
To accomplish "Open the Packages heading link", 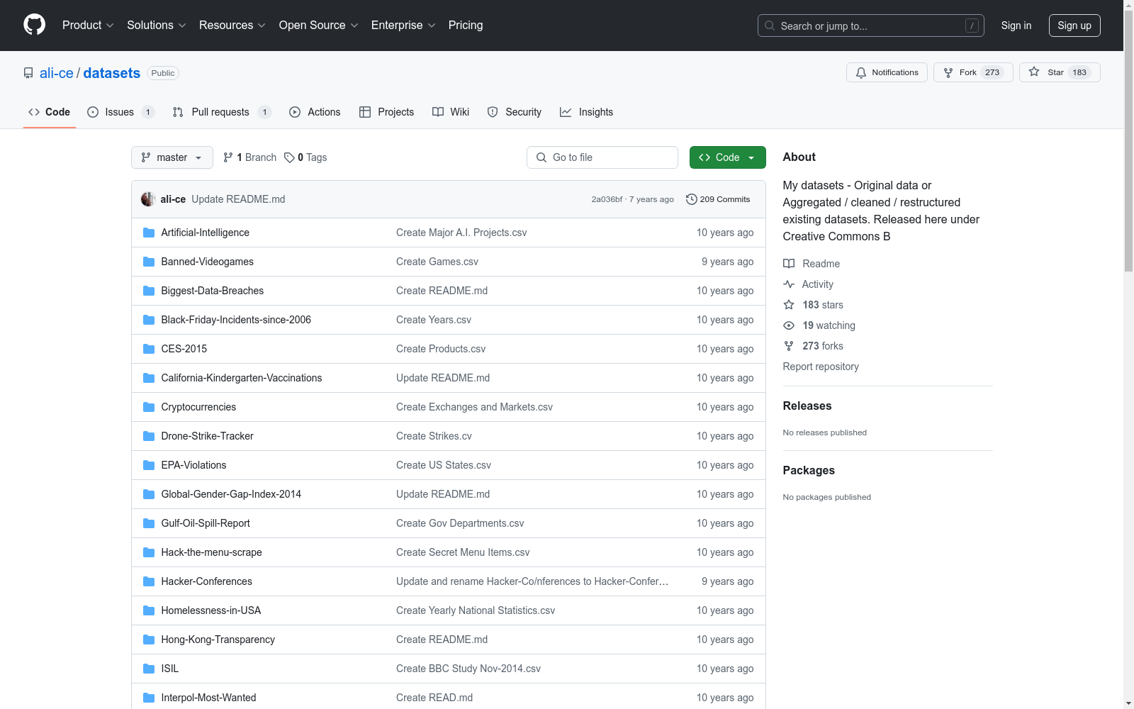I will pos(809,471).
